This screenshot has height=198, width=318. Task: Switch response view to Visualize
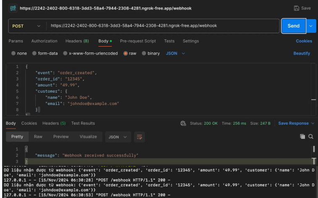point(88,137)
